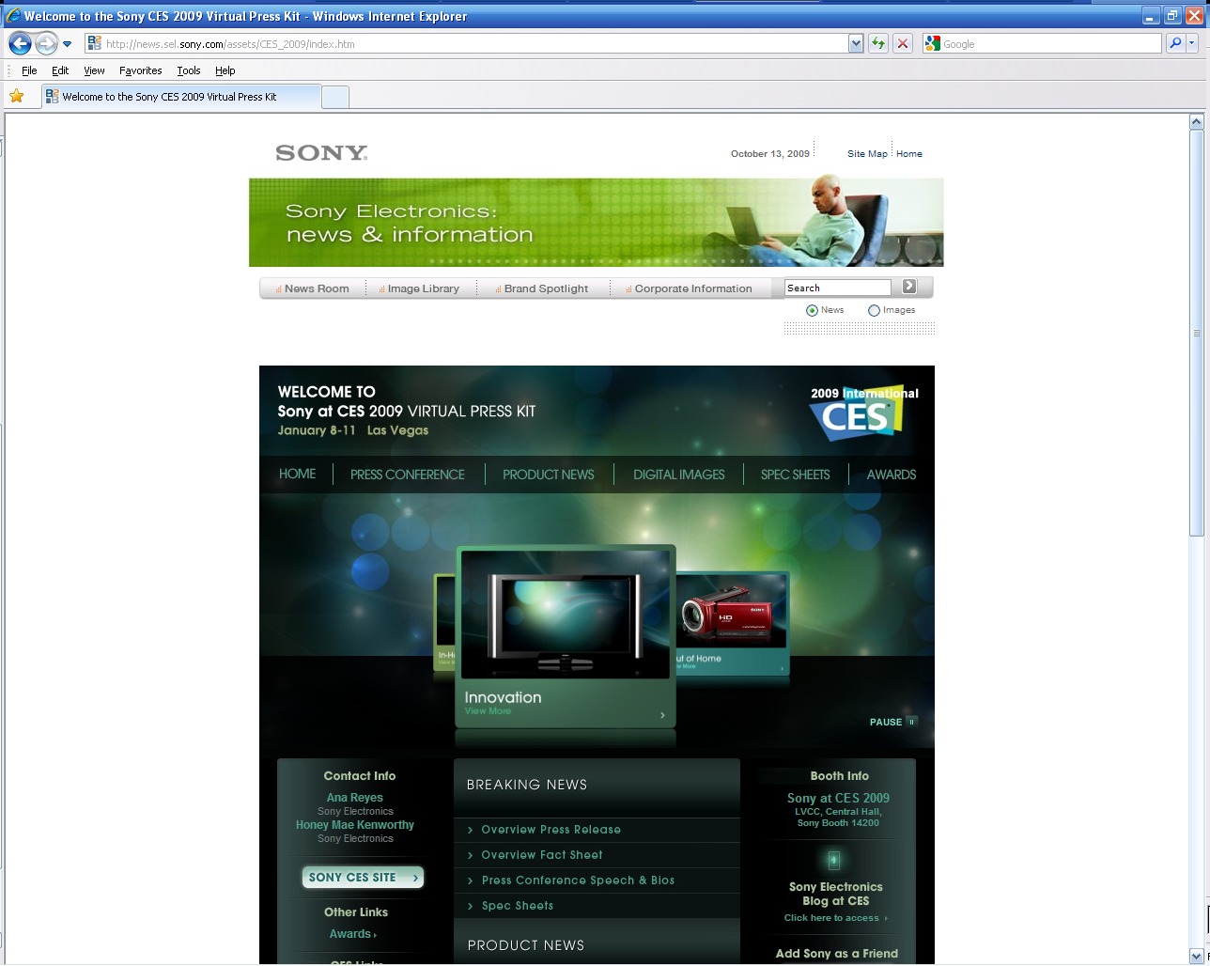Select the News radio button
Viewport: 1210px width, 966px height.
(x=812, y=310)
